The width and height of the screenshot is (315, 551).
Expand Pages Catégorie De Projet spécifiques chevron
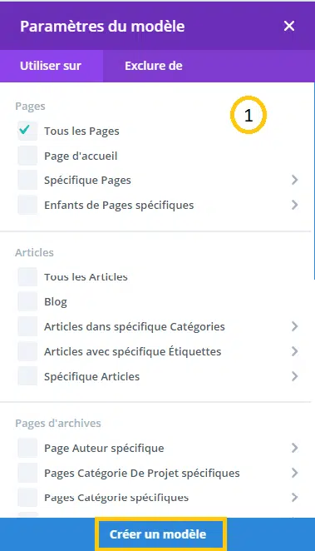click(x=295, y=473)
